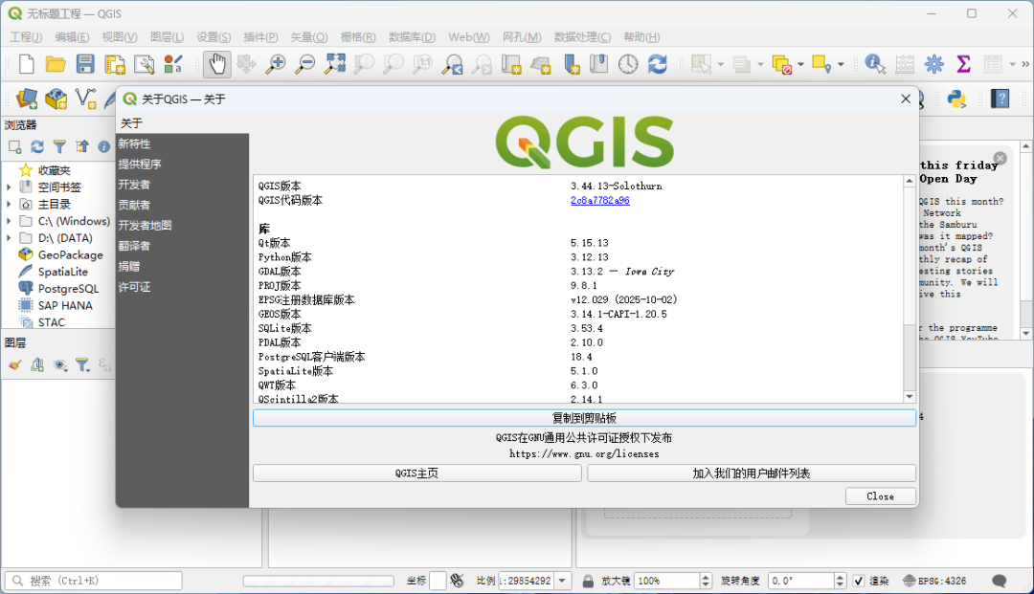
Task: Click the rotation angle 0.0° field
Action: [x=802, y=581]
